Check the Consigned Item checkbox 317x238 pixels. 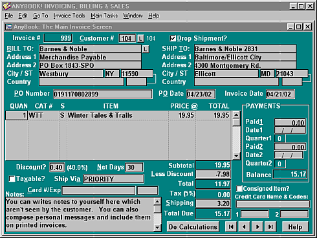click(239, 189)
